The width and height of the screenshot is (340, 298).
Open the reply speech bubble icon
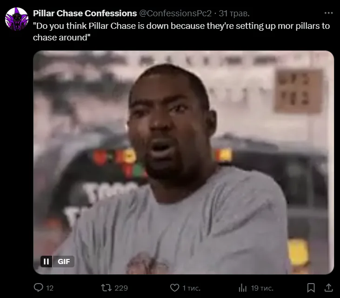pos(39,288)
